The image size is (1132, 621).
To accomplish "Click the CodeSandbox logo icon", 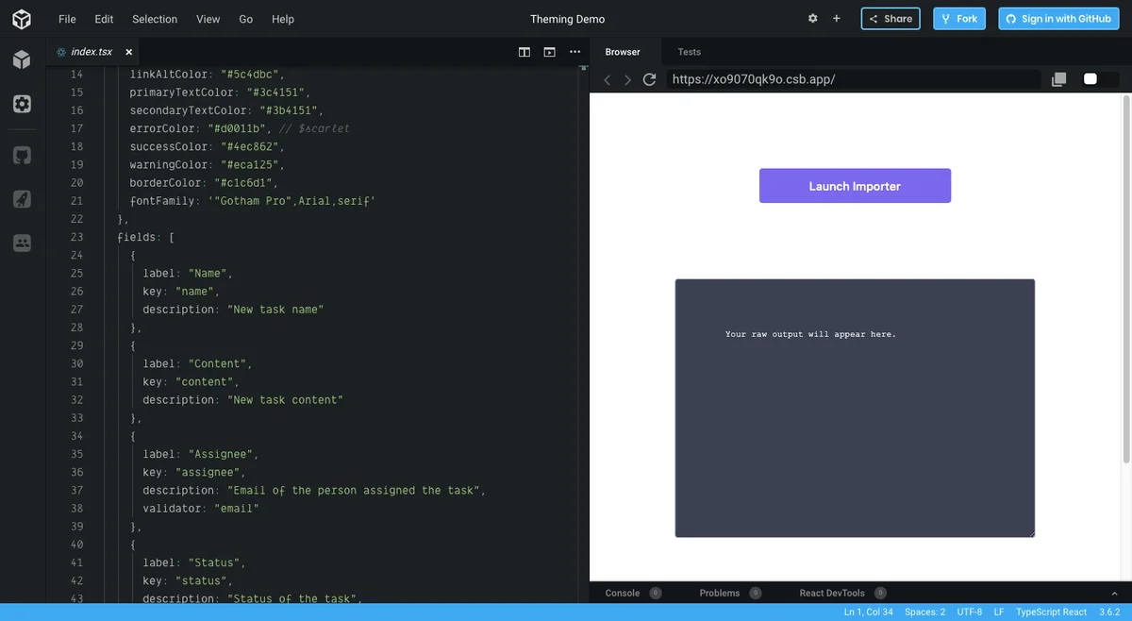I will [21, 19].
